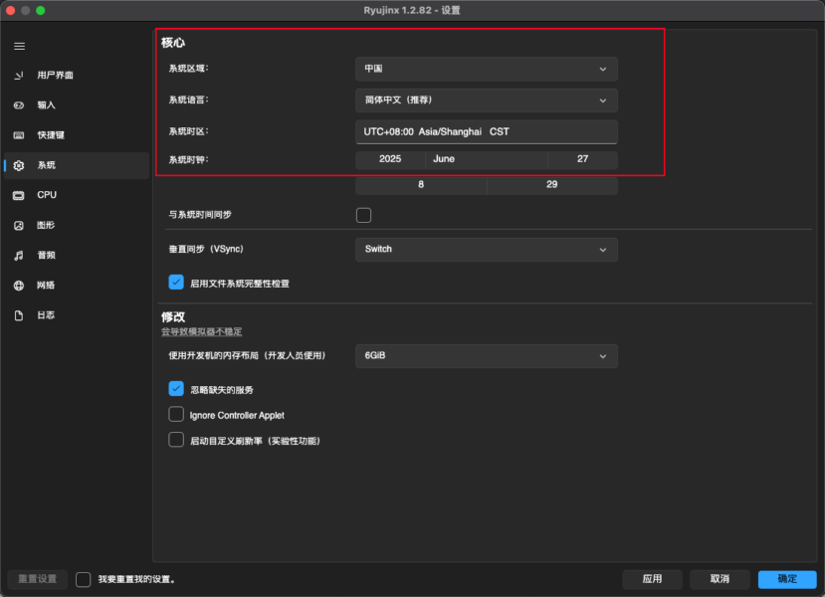The height and width of the screenshot is (597, 825).
Task: Click the 取消 button
Action: pos(720,579)
